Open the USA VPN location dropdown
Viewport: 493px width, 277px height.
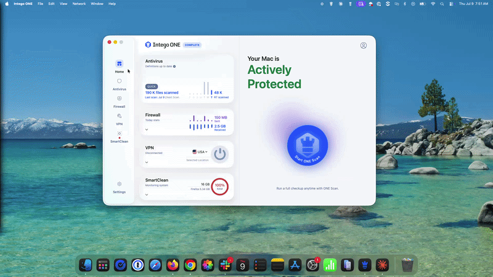(200, 151)
